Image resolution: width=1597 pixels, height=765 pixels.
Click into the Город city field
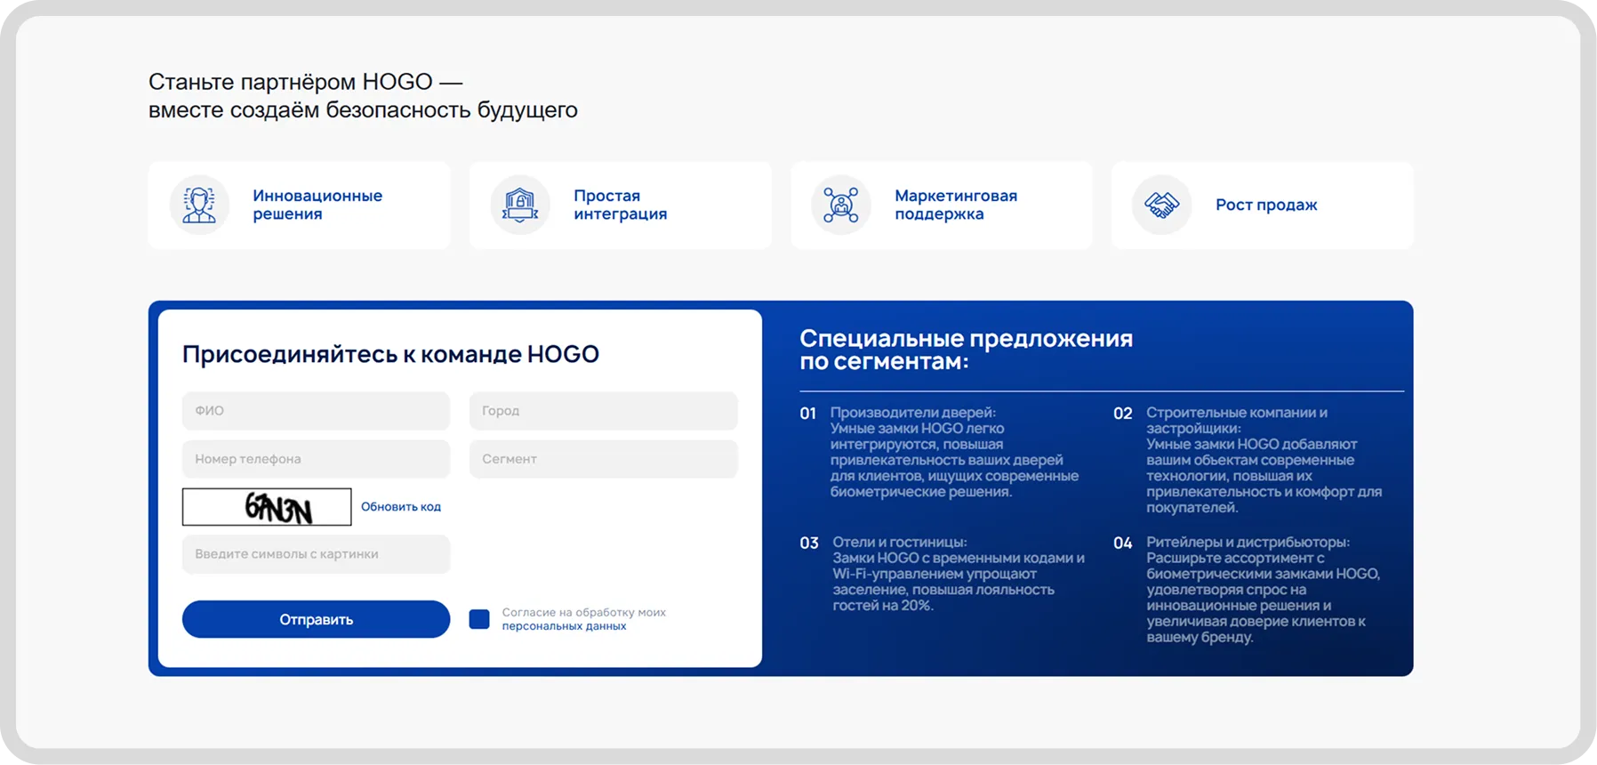[x=603, y=411]
